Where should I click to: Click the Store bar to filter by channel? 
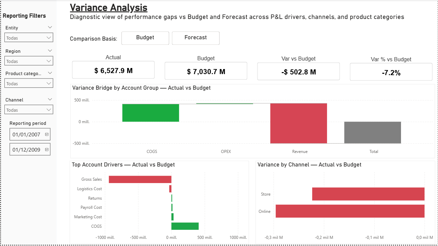368,194
